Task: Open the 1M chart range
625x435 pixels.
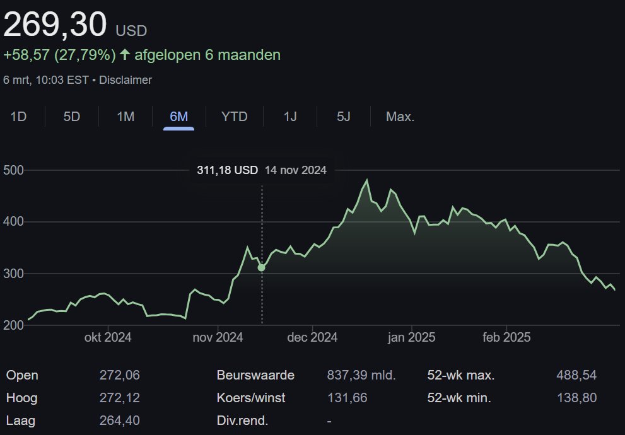Action: pos(126,117)
